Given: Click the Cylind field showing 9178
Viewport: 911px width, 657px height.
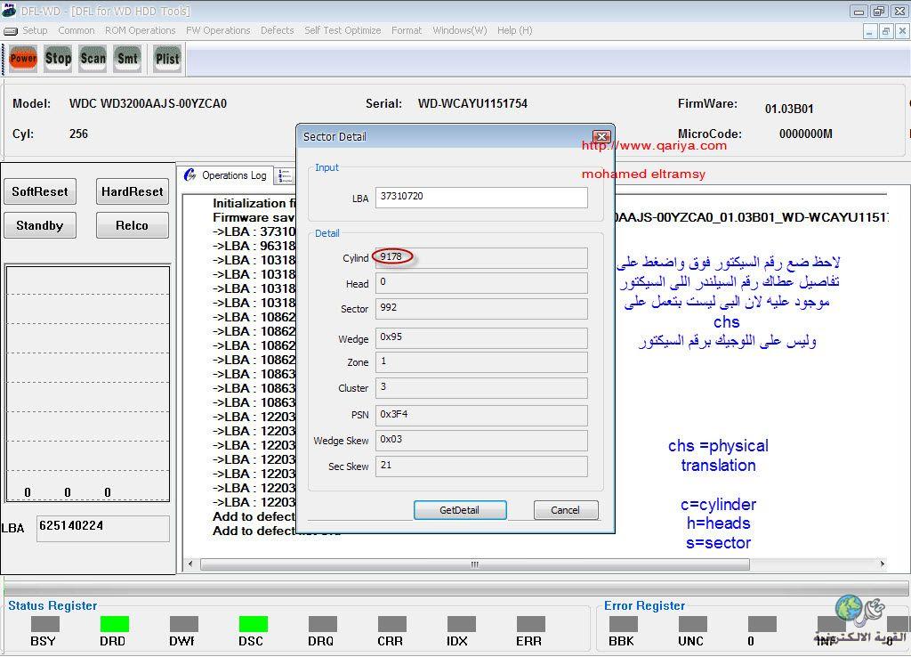Looking at the screenshot, I should pos(481,257).
